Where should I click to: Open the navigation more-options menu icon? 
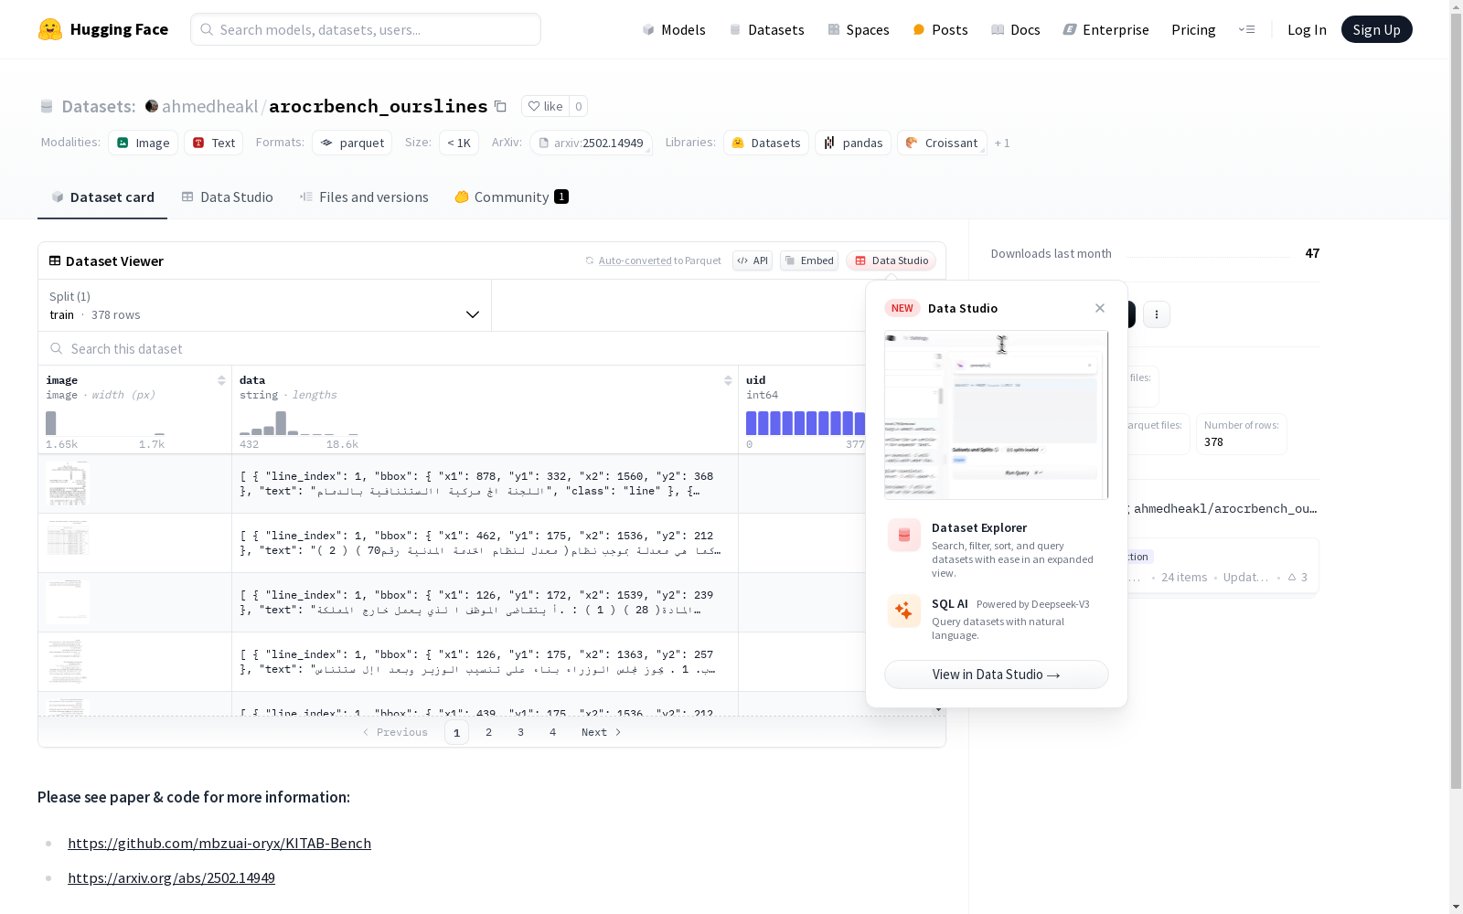1246,29
